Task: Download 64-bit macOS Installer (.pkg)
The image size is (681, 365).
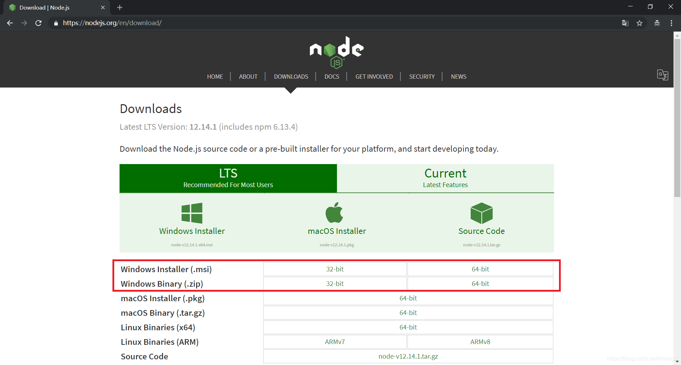Action: 408,298
